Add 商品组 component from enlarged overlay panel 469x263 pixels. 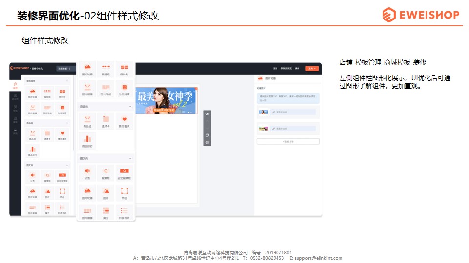click(x=87, y=121)
